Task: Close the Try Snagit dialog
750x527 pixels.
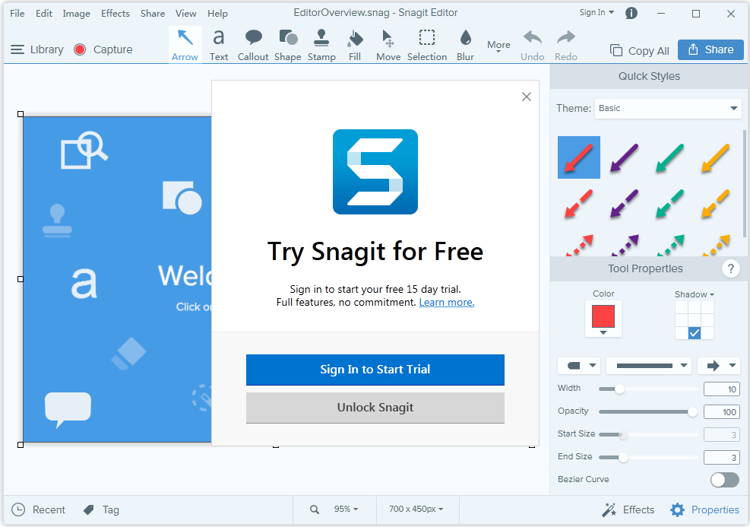Action: click(527, 97)
